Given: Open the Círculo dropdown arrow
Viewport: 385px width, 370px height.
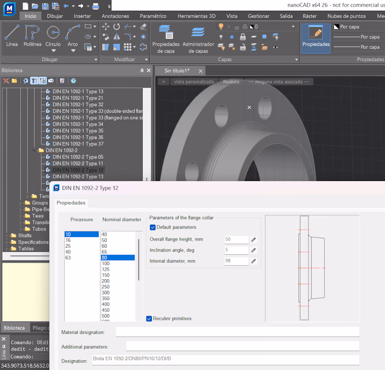Looking at the screenshot, I should 53,51.
